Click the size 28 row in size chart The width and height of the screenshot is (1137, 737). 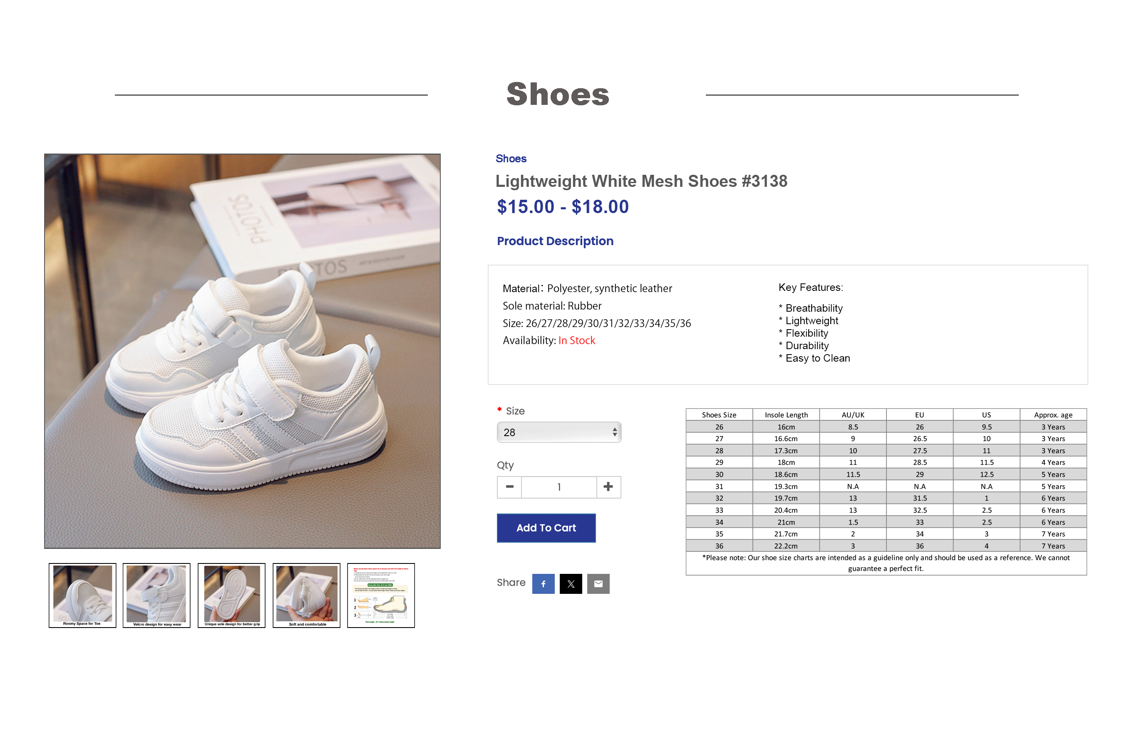886,450
